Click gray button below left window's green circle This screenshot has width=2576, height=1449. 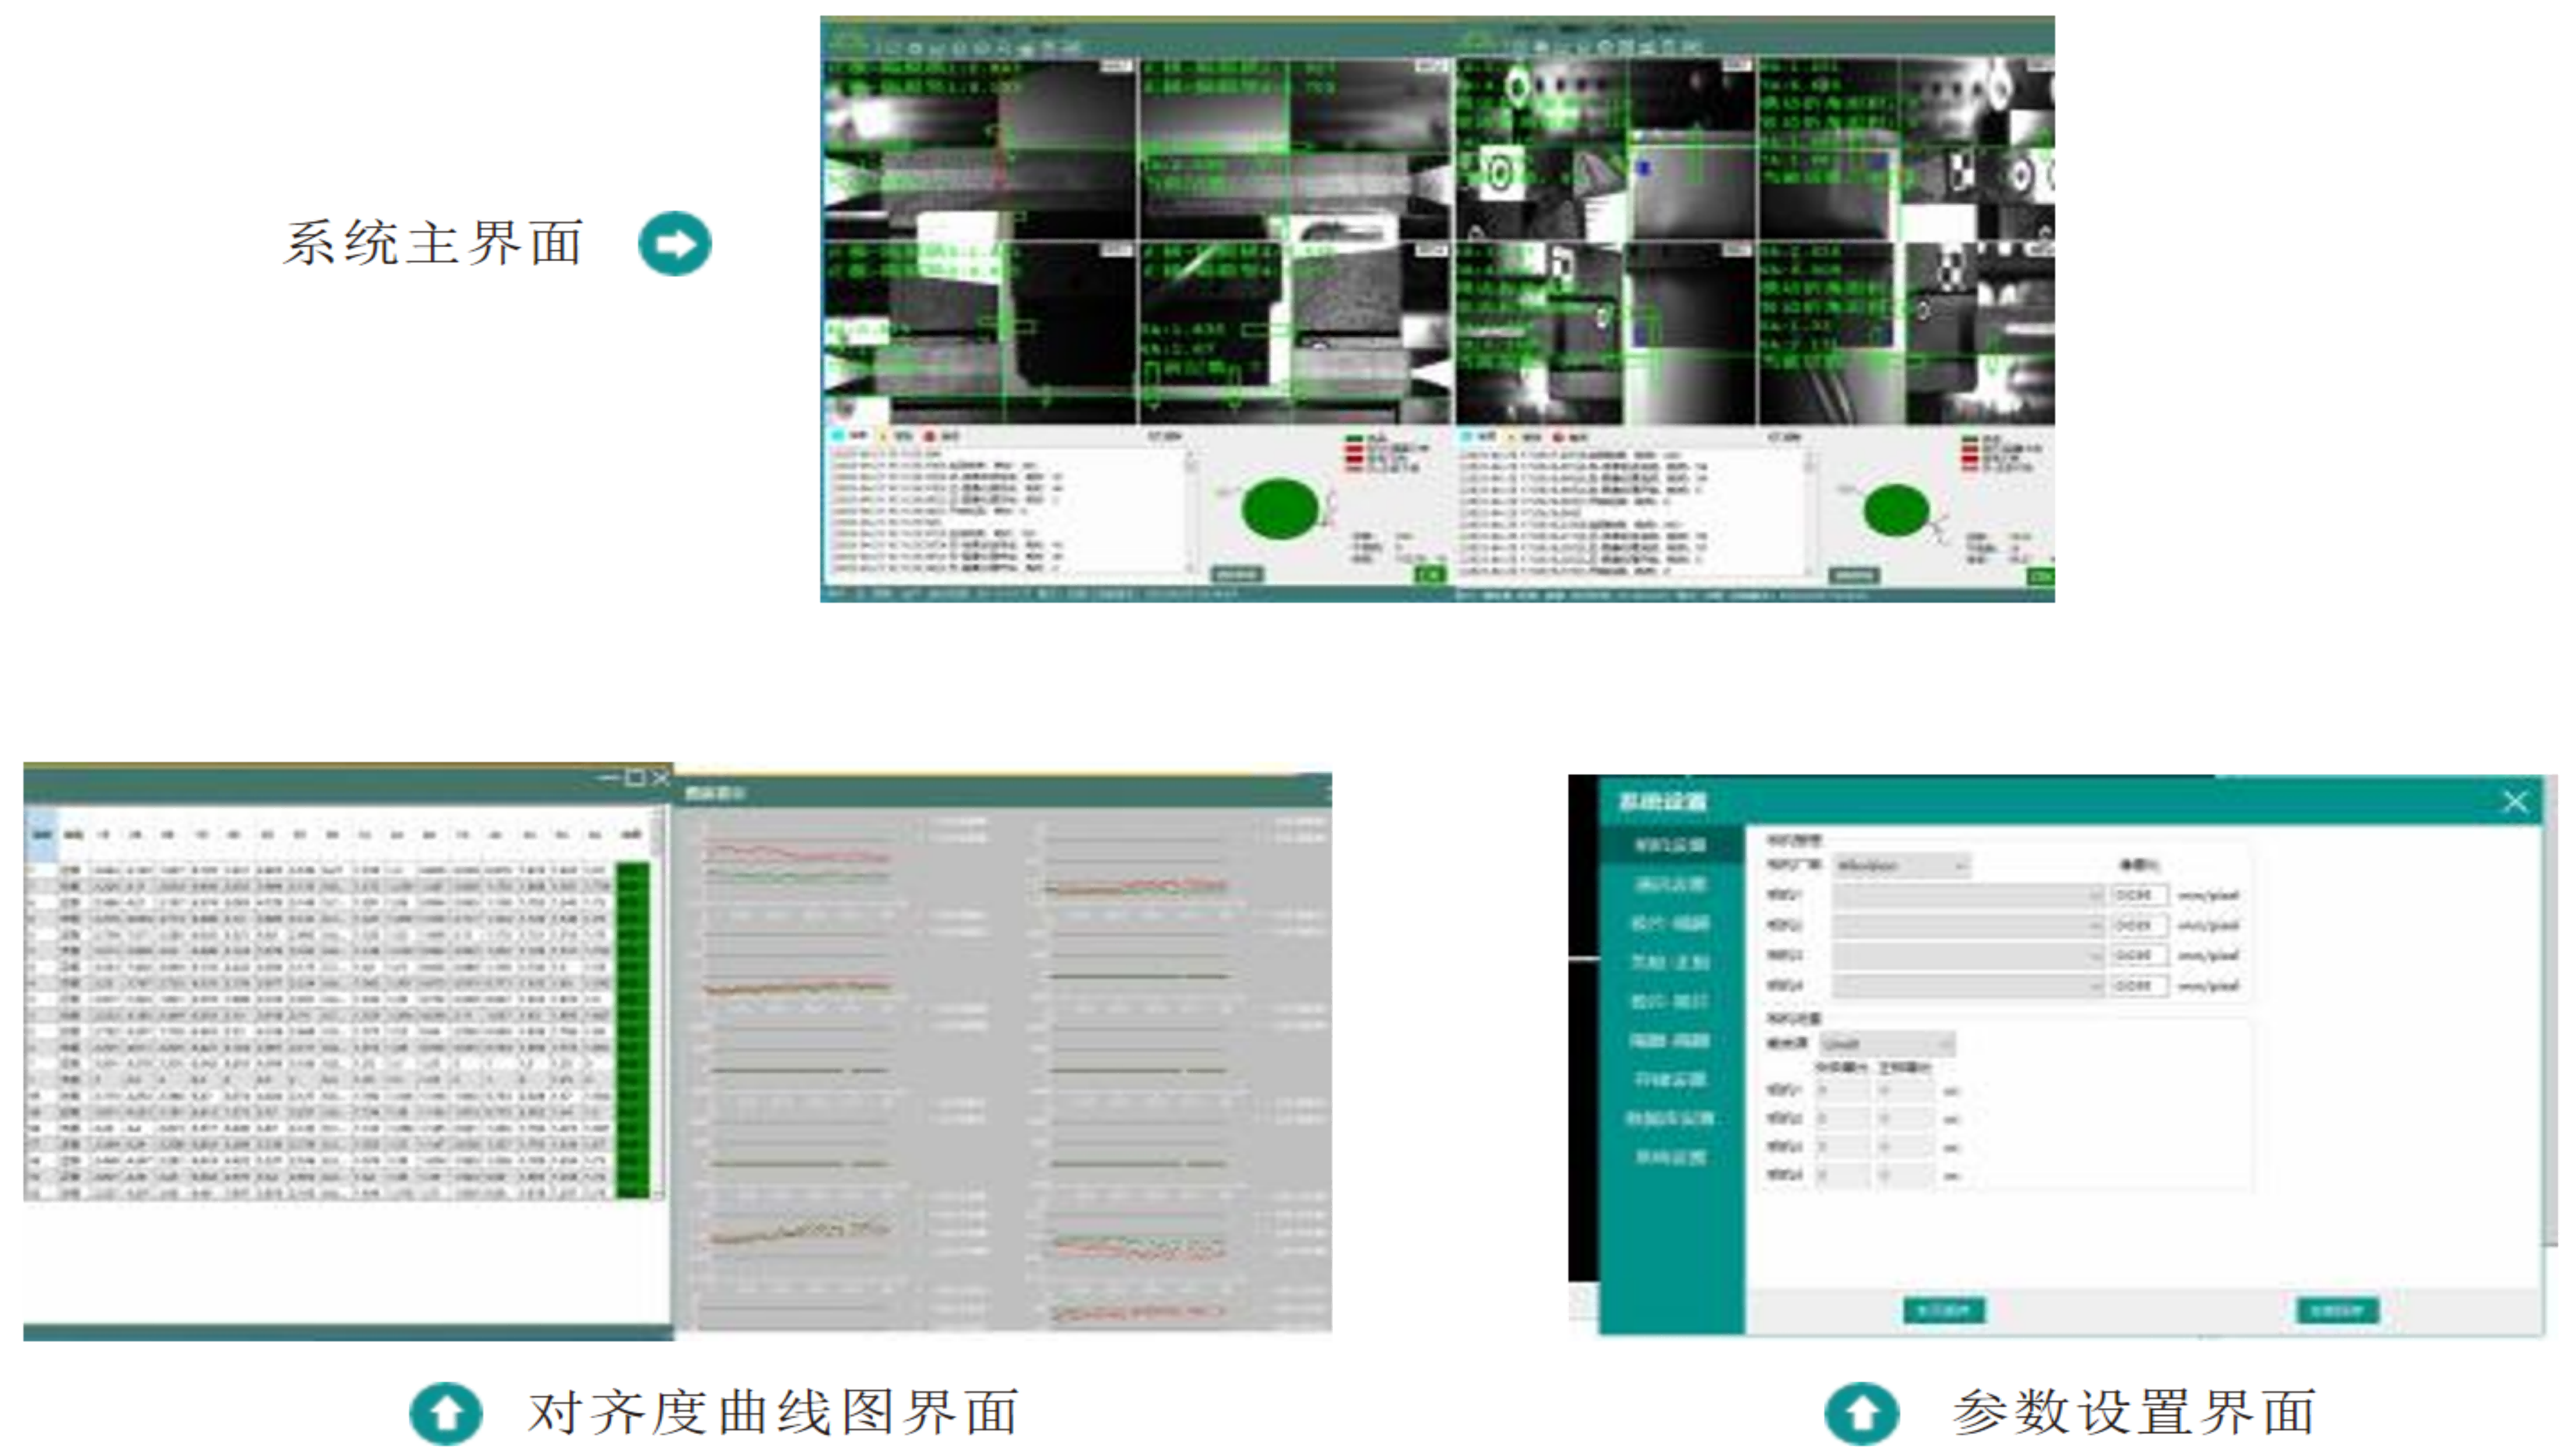tap(1237, 574)
